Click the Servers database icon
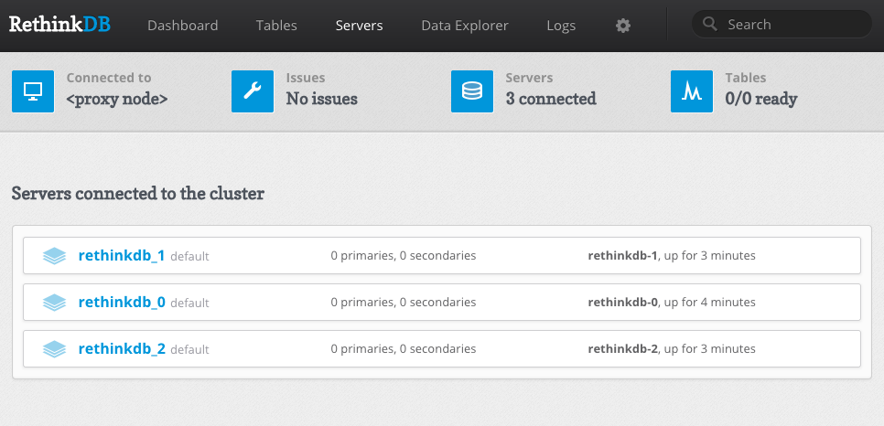The height and width of the screenshot is (426, 884). tap(472, 91)
